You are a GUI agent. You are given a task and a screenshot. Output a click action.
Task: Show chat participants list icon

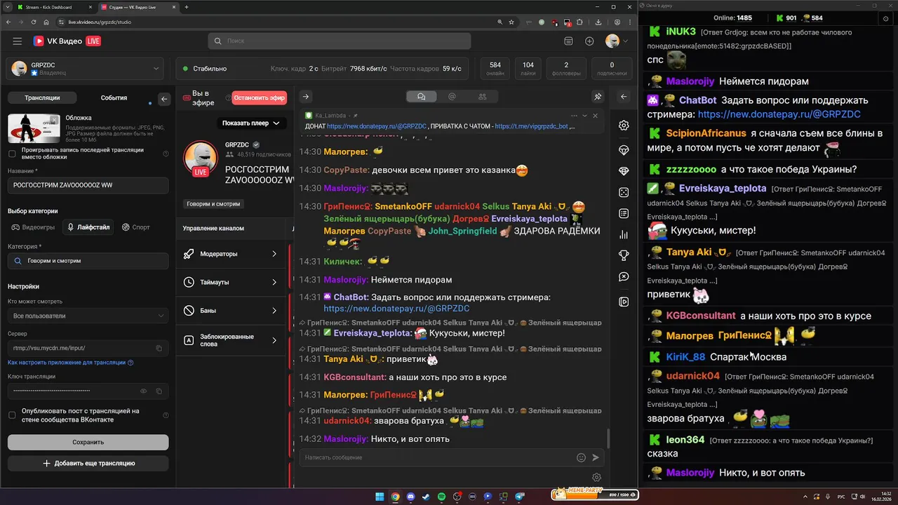coord(482,97)
